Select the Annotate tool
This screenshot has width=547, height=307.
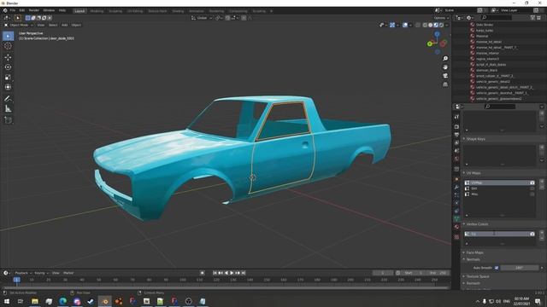[x=8, y=99]
